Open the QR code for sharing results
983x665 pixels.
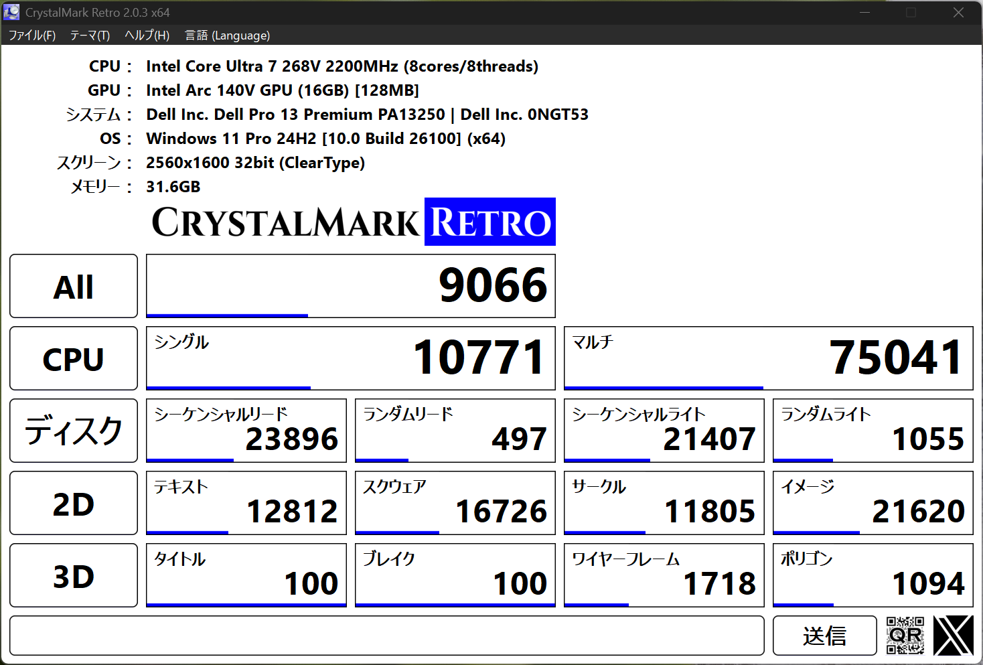[x=905, y=635]
